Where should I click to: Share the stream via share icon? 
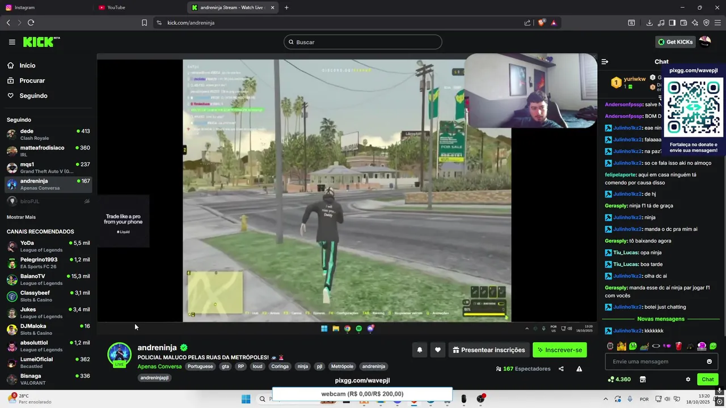coord(561,369)
